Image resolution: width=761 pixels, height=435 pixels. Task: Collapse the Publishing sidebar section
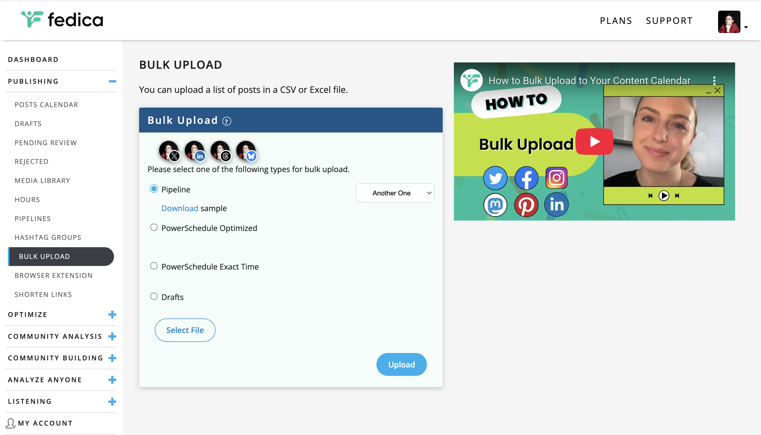click(112, 81)
